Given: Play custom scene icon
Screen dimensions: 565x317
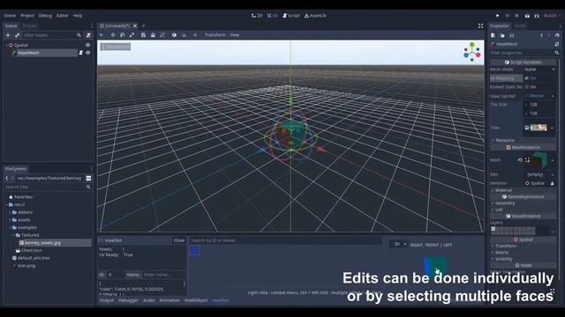Looking at the screenshot, I should 537,16.
